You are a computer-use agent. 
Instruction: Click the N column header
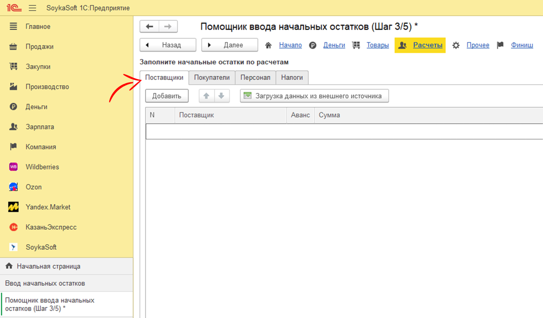[160, 115]
